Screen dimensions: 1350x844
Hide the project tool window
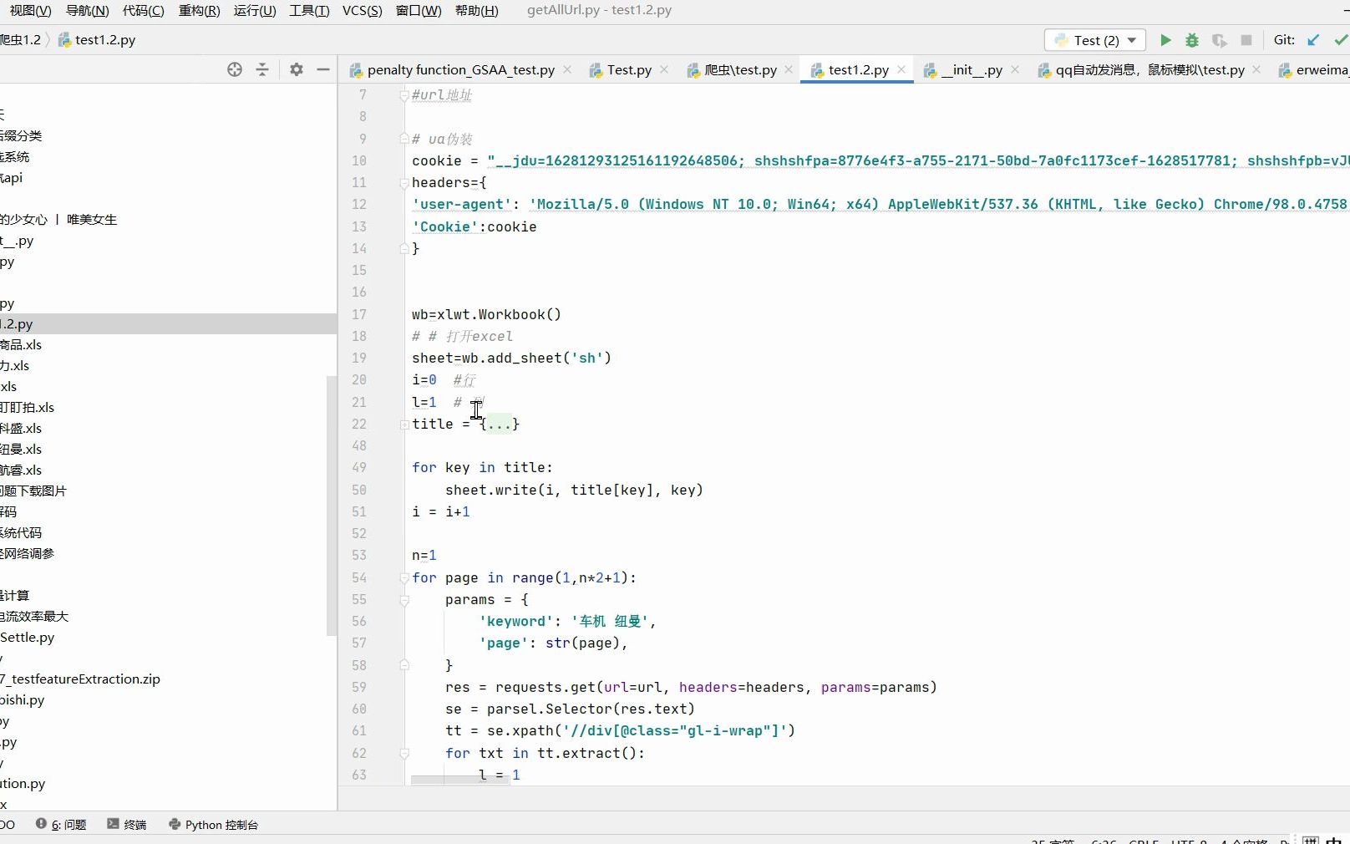click(x=323, y=69)
